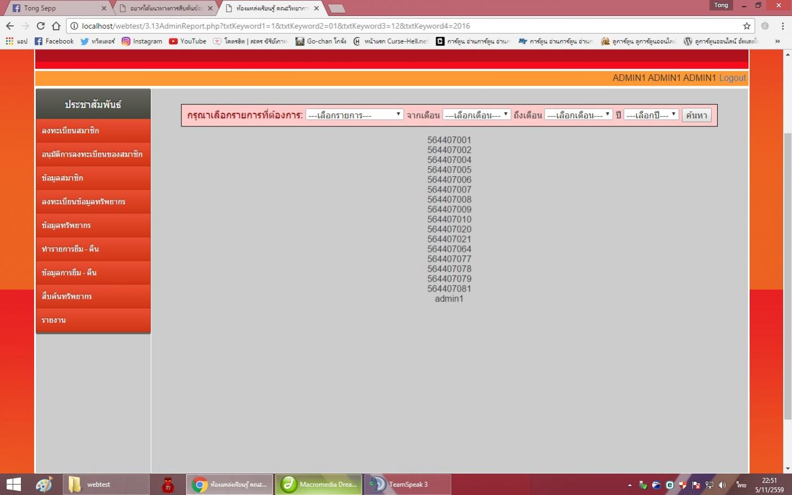Click the member ID 564407081
Image resolution: width=792 pixels, height=495 pixels.
point(449,289)
